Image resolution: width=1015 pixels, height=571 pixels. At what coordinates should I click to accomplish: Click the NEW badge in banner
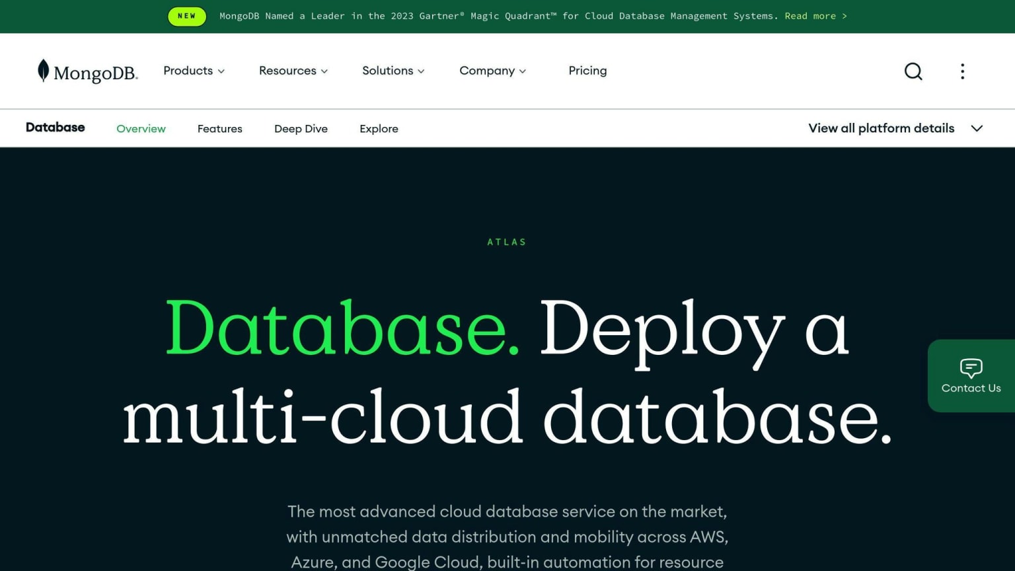click(x=187, y=16)
